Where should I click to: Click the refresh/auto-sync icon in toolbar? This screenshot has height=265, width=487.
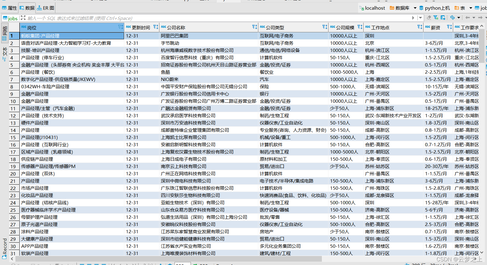453,18
